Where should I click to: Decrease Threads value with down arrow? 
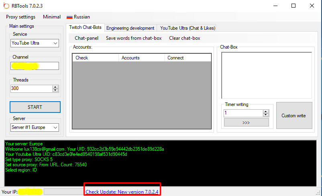55,90
